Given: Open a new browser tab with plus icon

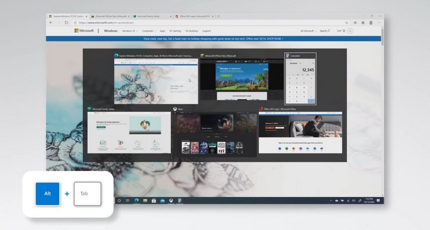Looking at the screenshot, I should tap(218, 16).
